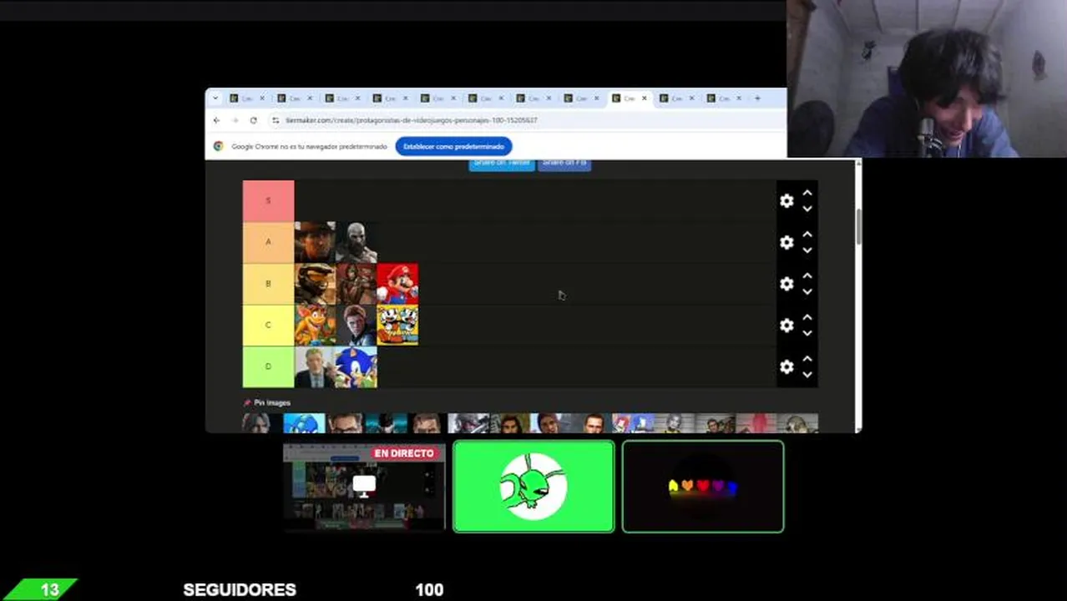
Task: Click green 13 follower counter badge
Action: pos(40,589)
